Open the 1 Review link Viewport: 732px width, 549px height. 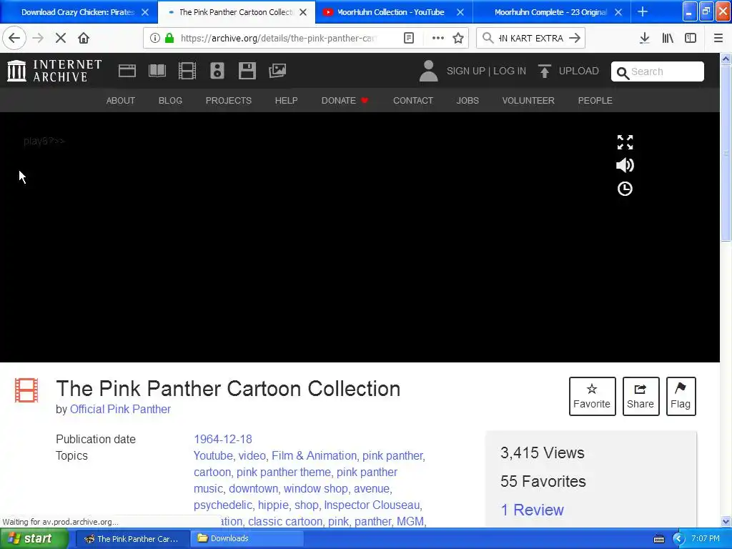coord(532,510)
